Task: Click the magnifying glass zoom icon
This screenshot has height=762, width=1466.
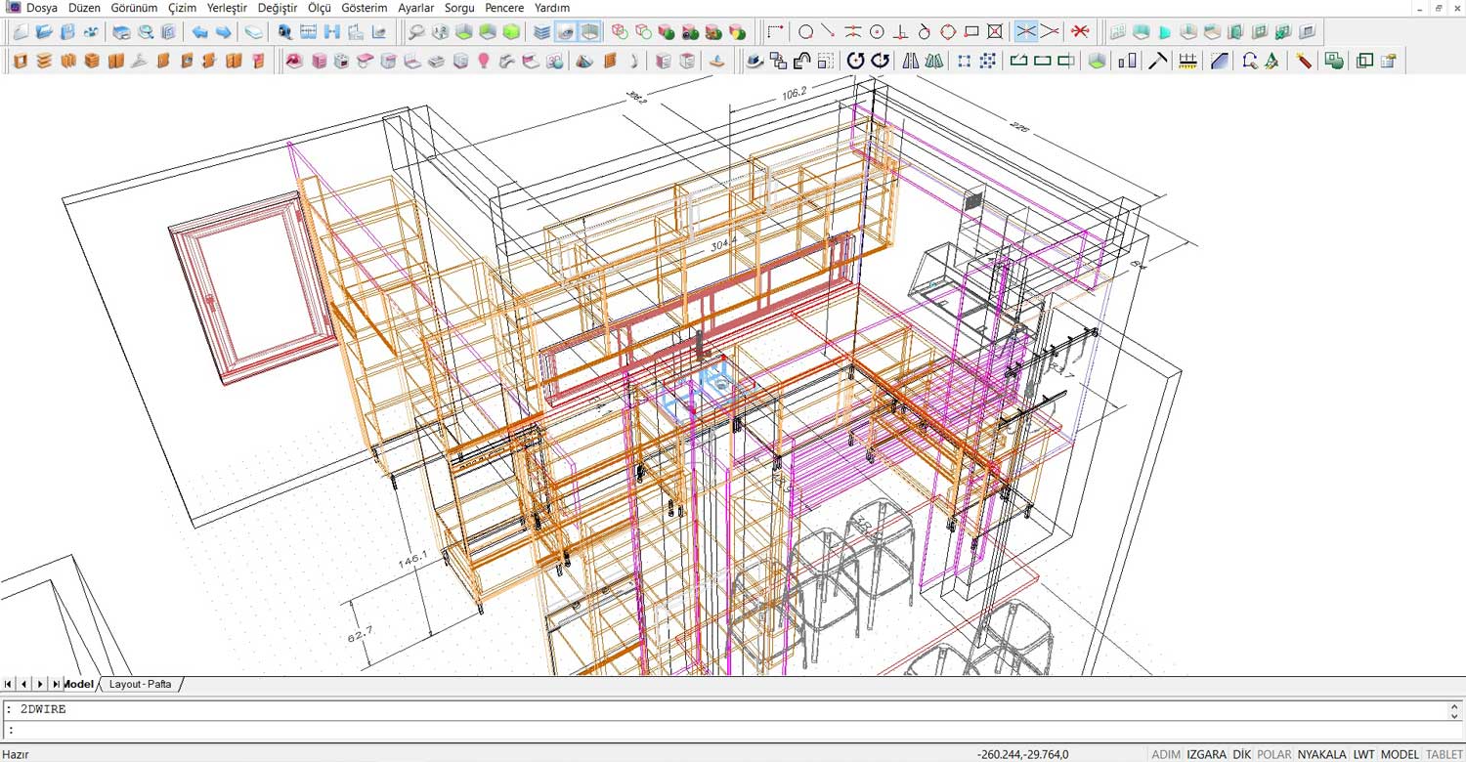Action: pyautogui.click(x=416, y=32)
